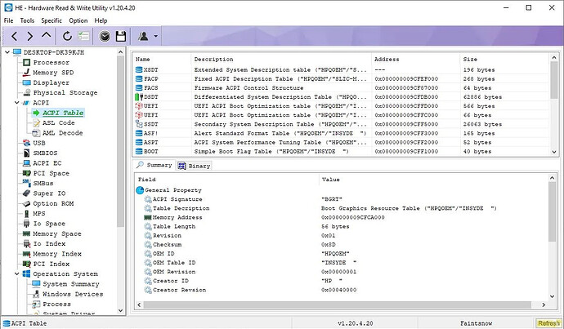Open PCI Space in the tree

[x=51, y=173]
